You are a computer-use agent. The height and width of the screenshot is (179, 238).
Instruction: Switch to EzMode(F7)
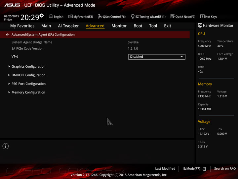point(194,169)
